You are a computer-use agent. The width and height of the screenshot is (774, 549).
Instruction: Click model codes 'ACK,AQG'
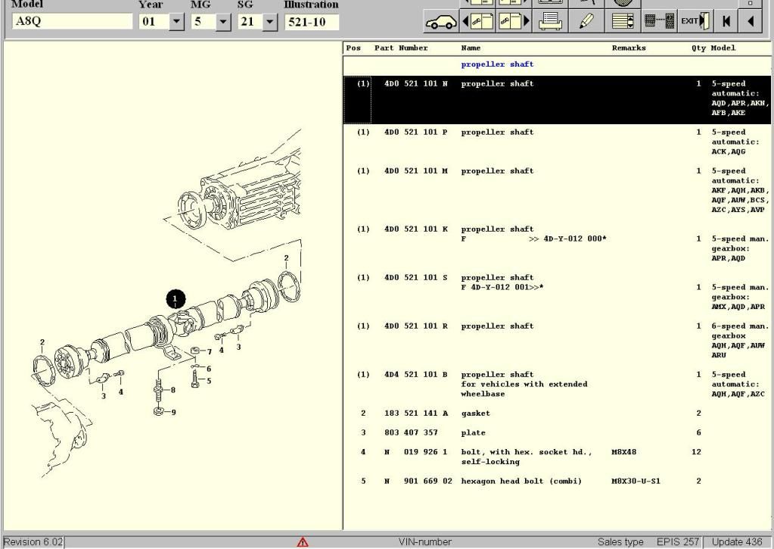(728, 151)
